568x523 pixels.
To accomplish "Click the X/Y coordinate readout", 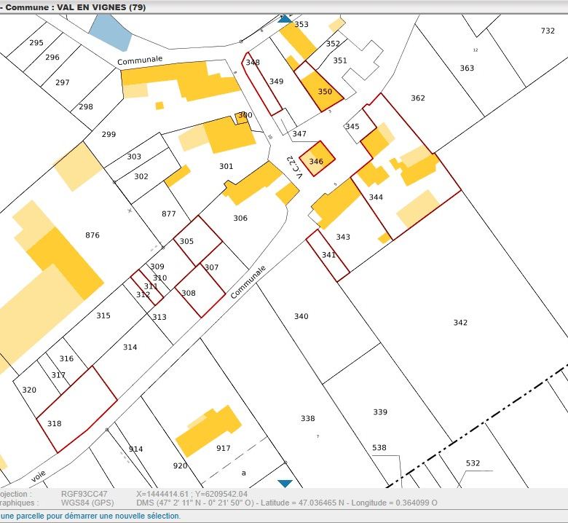I will pos(192,494).
